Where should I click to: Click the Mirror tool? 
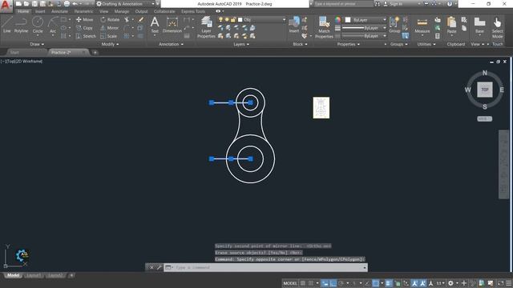tap(109, 28)
